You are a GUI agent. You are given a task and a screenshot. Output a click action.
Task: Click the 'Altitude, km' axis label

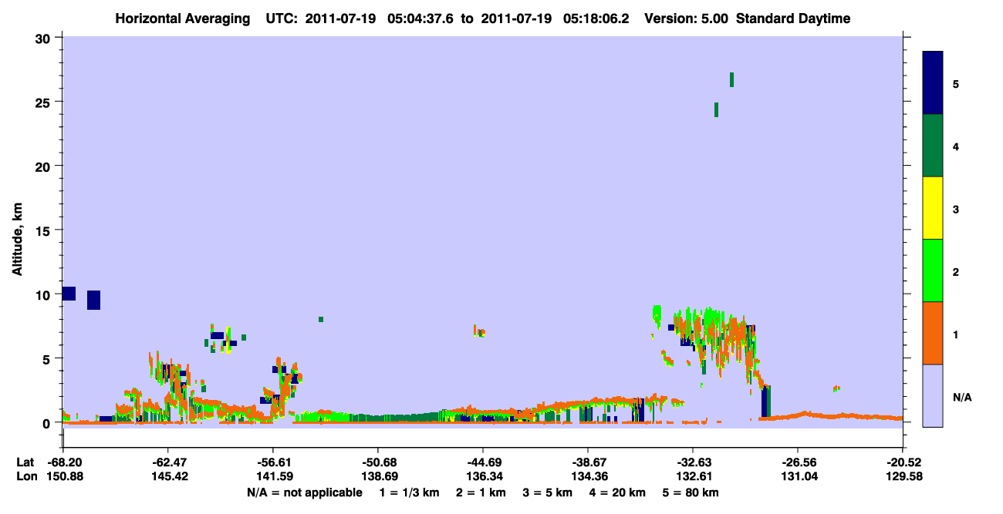16,237
